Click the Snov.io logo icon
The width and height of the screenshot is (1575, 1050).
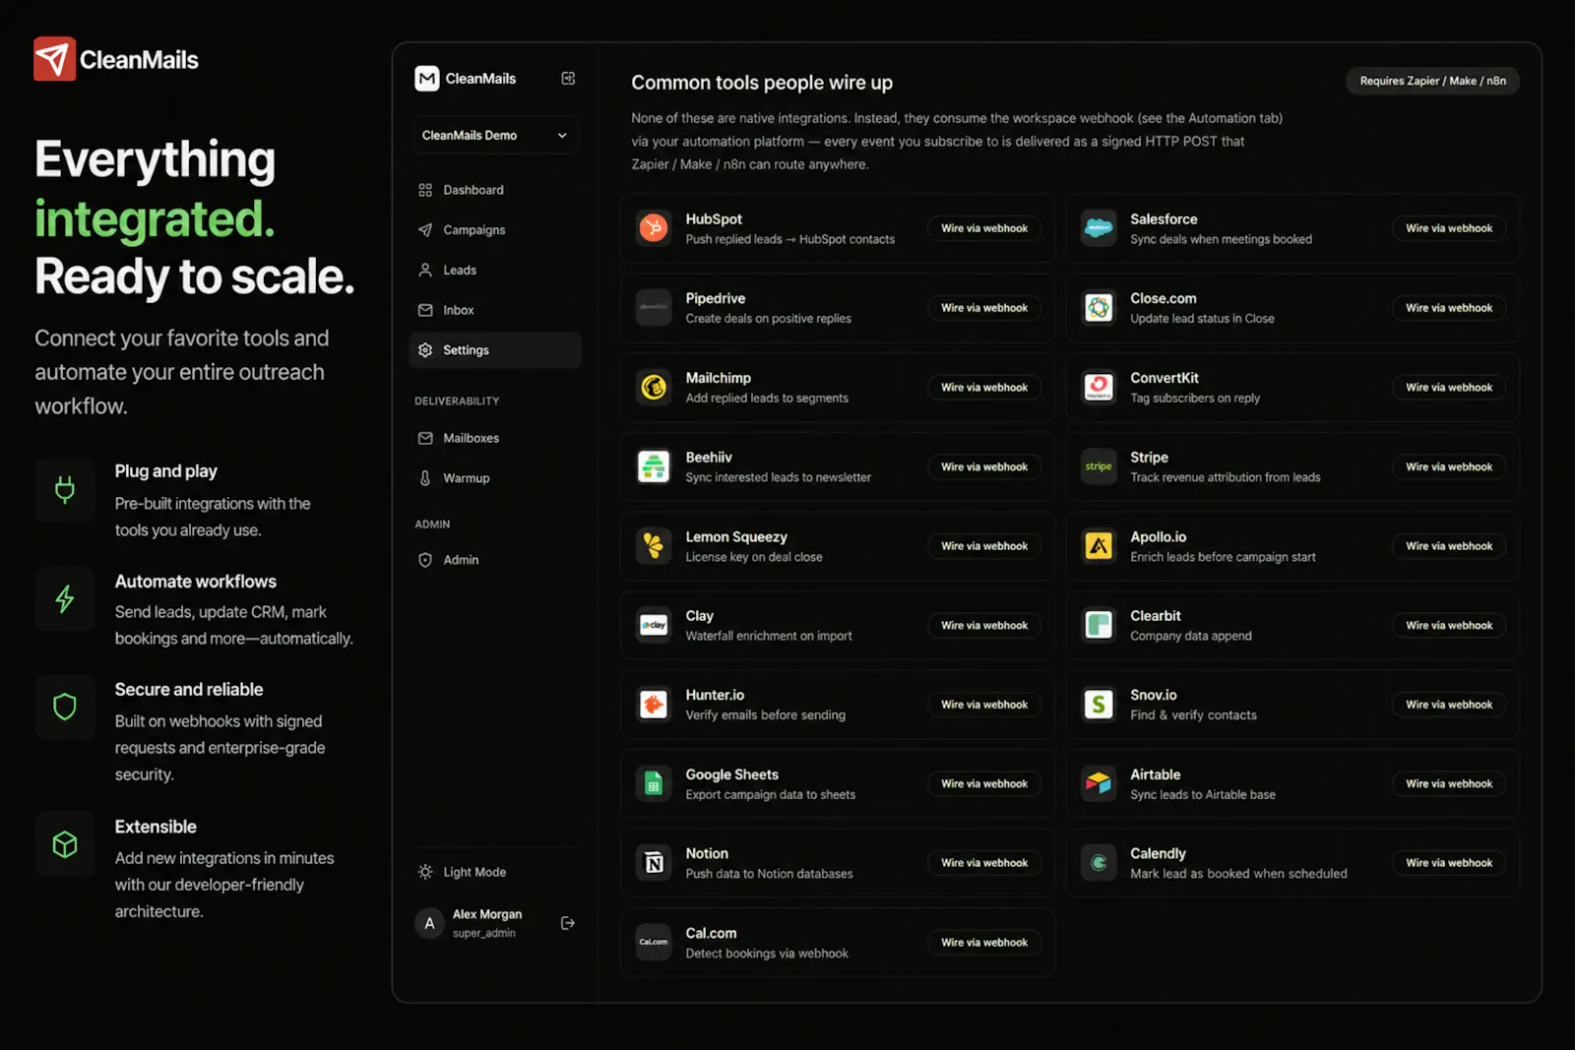(1099, 705)
